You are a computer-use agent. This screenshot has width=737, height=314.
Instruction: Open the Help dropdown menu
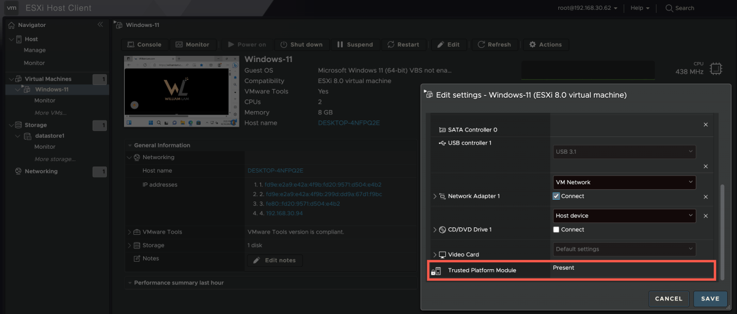click(x=640, y=8)
